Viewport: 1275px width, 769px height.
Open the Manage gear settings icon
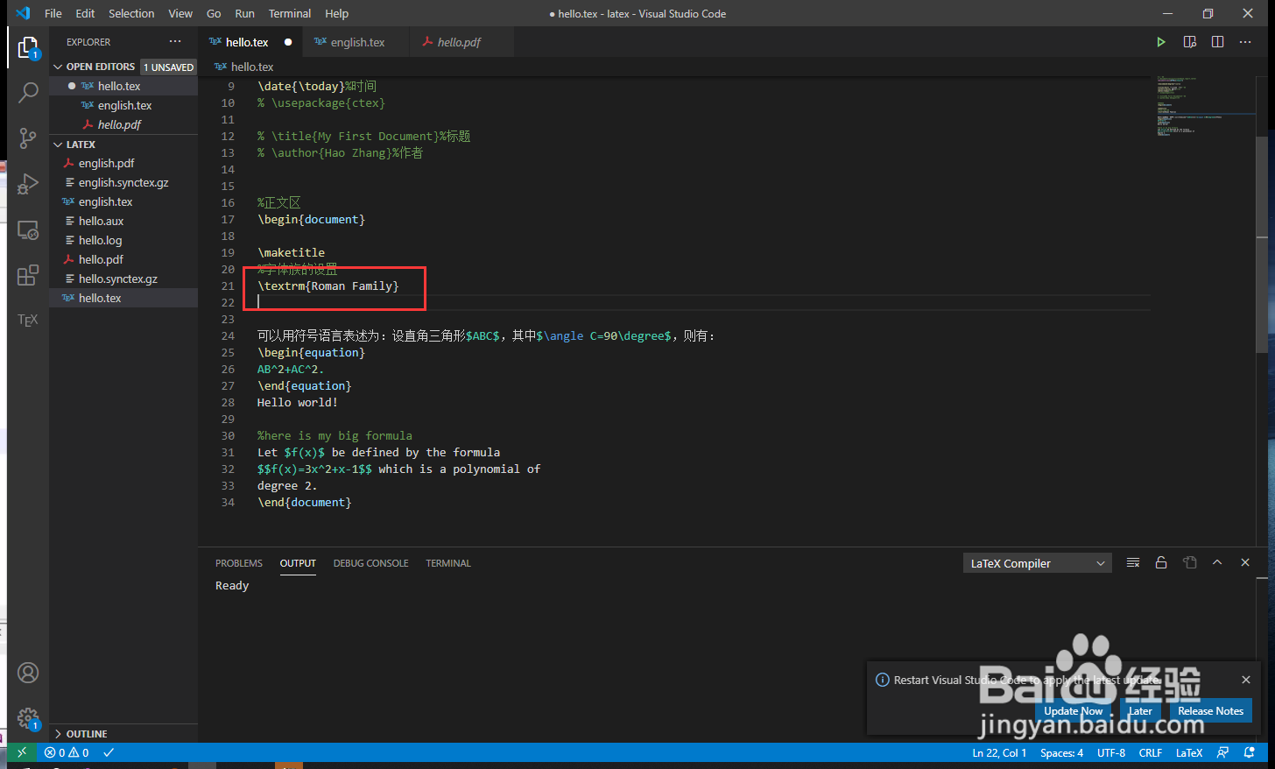tap(28, 718)
